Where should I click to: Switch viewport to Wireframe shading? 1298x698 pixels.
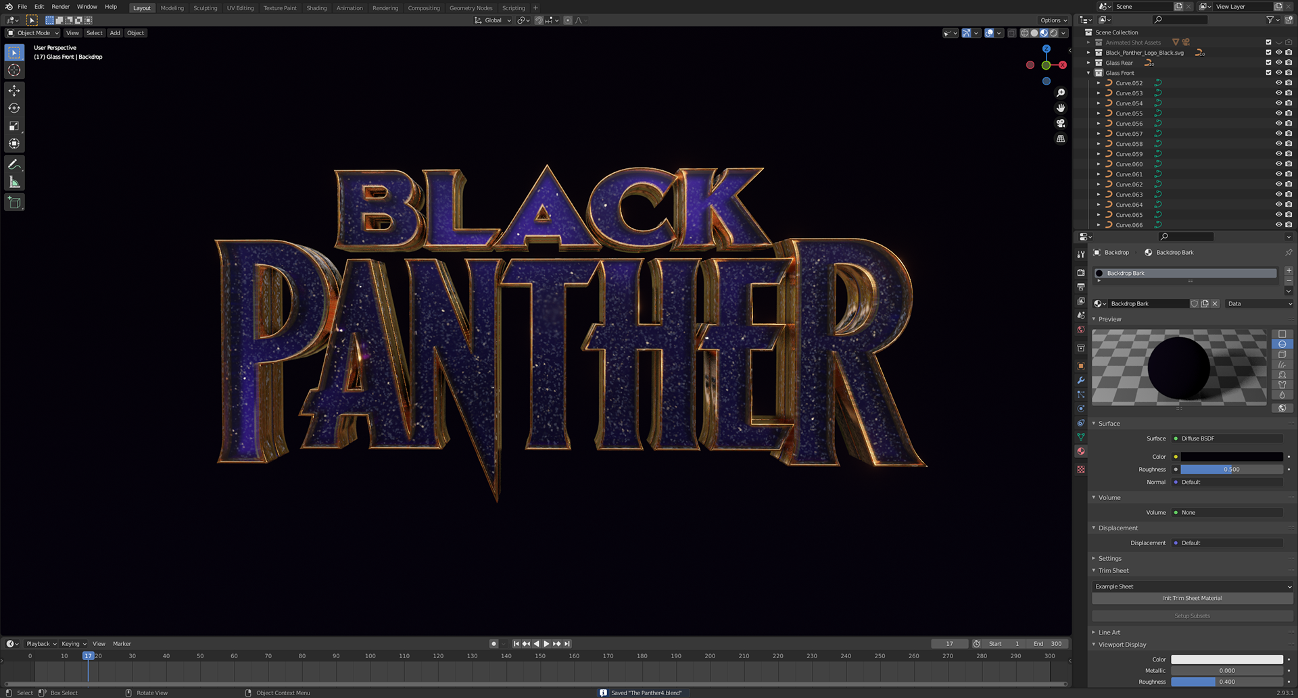pyautogui.click(x=1025, y=32)
